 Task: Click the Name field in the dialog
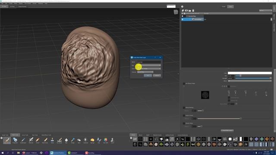point(149,62)
